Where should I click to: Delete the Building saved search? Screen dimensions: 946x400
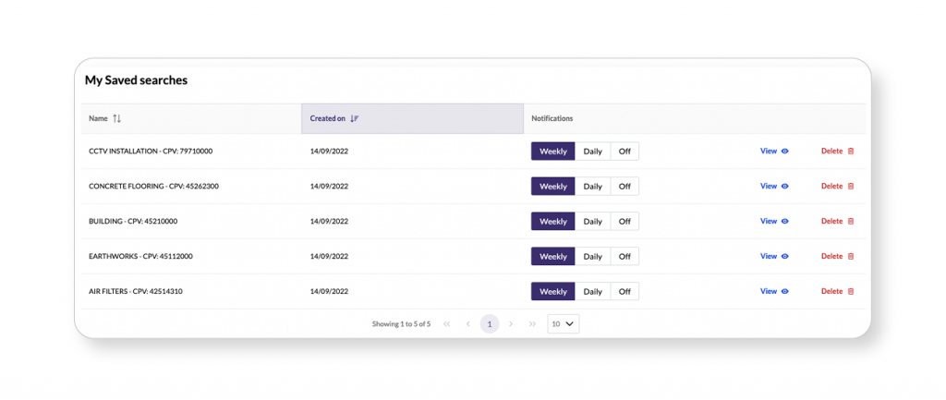(x=832, y=222)
